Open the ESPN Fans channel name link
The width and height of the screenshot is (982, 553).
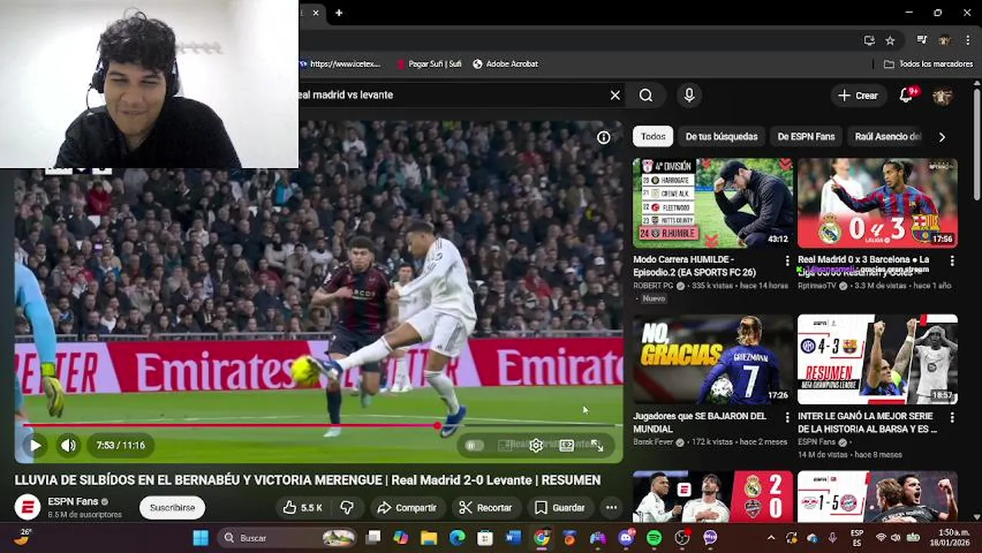(x=73, y=502)
